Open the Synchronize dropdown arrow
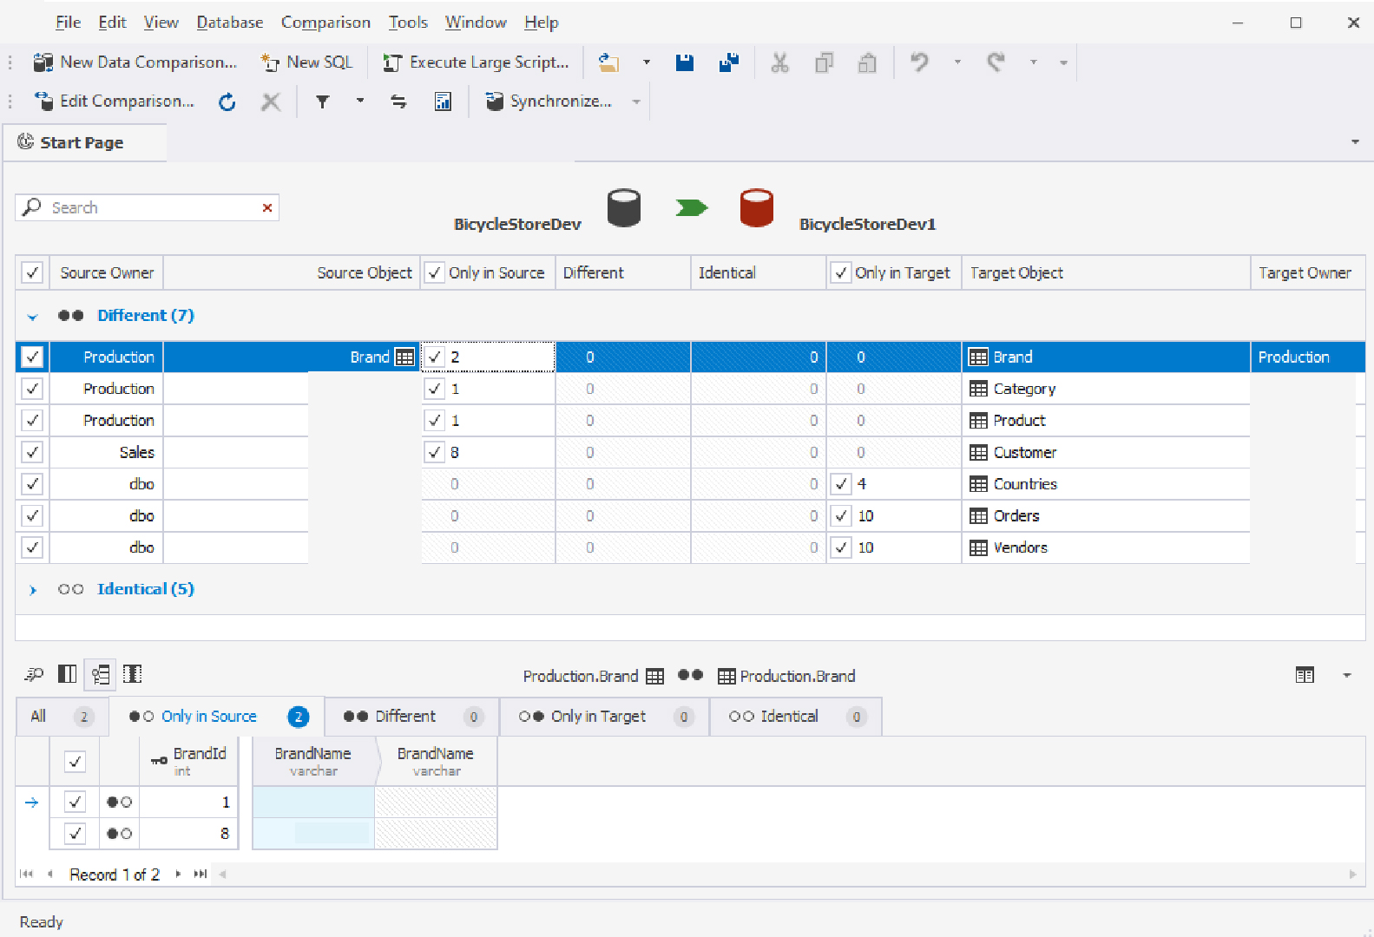Image resolution: width=1374 pixels, height=937 pixels. 636,102
